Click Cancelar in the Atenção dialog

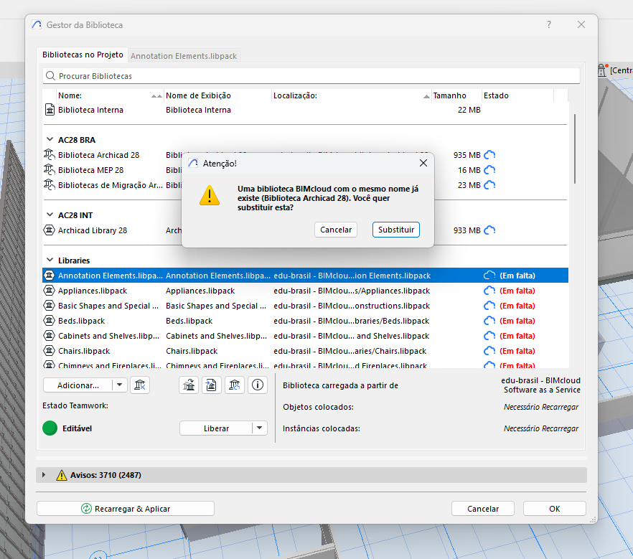click(336, 230)
